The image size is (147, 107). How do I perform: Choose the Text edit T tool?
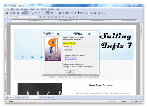[48, 13]
